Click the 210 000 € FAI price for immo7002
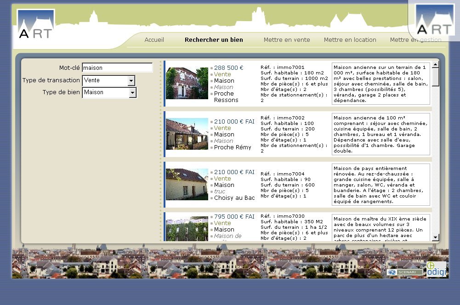 [x=234, y=121]
